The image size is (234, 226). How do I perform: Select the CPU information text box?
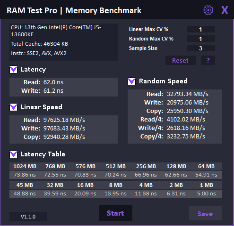tap(64, 42)
